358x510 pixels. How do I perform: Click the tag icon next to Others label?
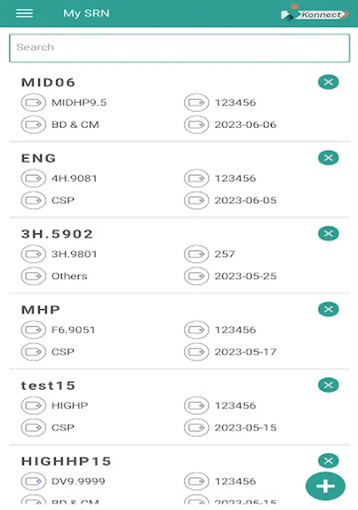coord(34,276)
